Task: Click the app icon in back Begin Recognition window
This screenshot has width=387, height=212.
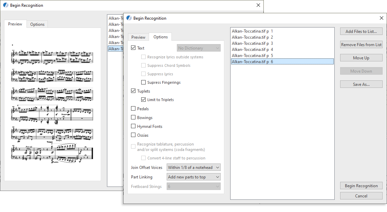Action: tap(6, 5)
